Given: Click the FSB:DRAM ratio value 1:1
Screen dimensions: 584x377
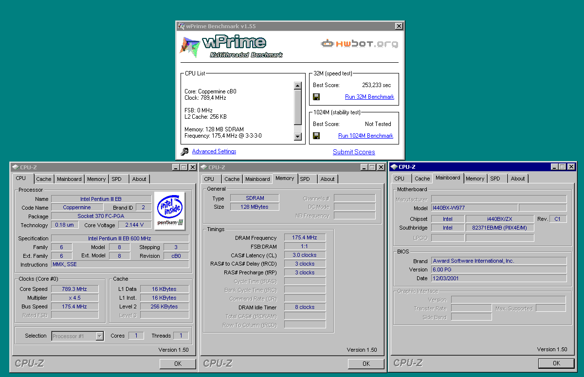Looking at the screenshot, I should pyautogui.click(x=305, y=246).
